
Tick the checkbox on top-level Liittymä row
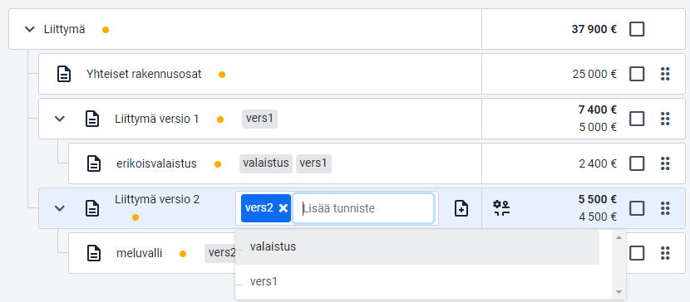pyautogui.click(x=637, y=29)
